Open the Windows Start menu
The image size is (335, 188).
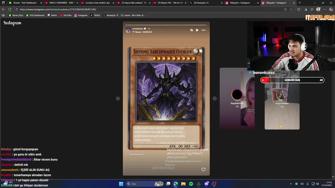121,184
